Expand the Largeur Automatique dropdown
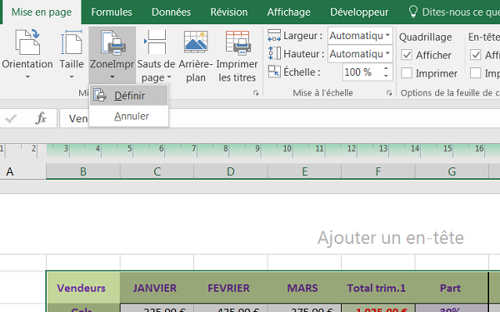Image resolution: width=500 pixels, height=312 pixels. 387,35
